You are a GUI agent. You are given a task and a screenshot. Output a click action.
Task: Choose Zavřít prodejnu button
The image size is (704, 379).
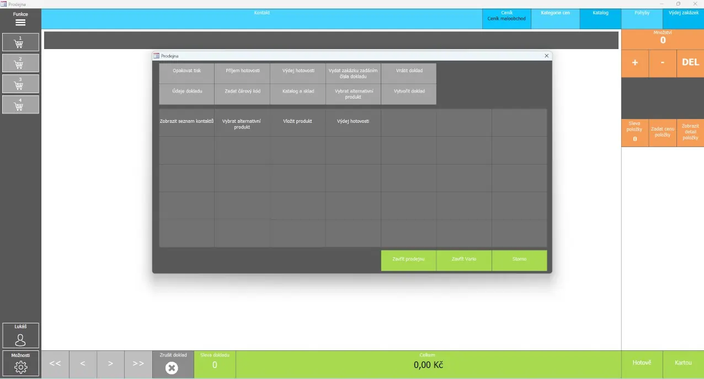pos(408,261)
